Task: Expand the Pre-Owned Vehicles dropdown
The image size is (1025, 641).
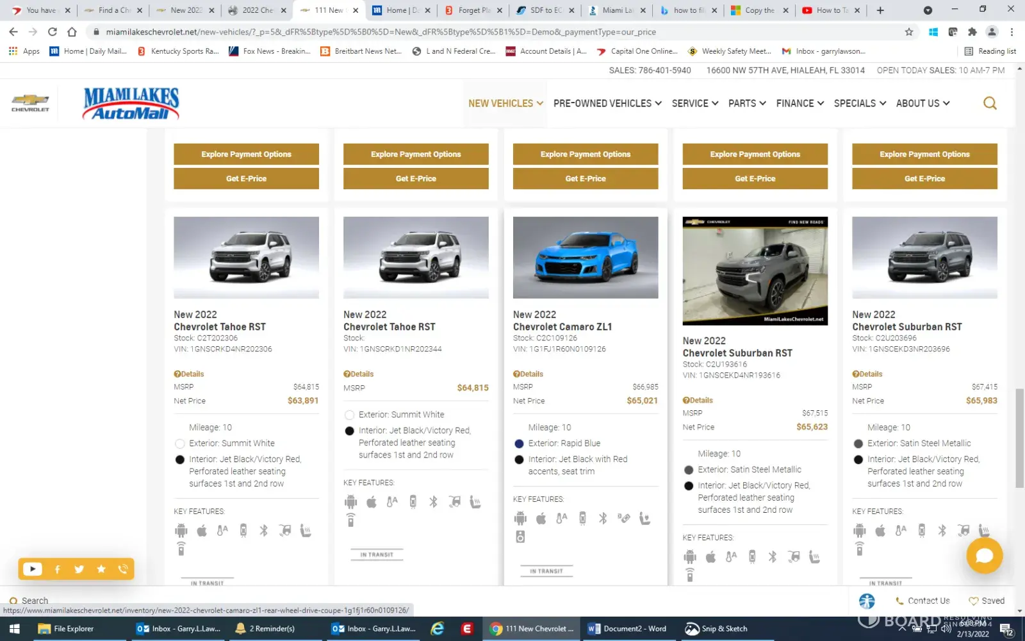Action: (x=607, y=103)
